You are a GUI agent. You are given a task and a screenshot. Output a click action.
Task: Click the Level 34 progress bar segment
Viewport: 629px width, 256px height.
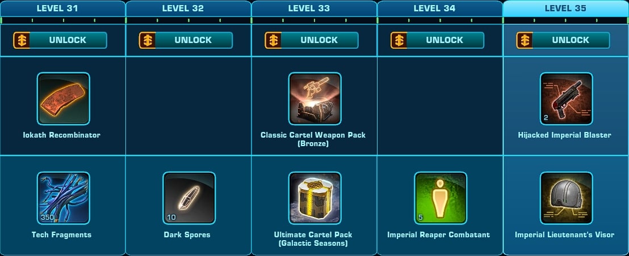pyautogui.click(x=440, y=20)
